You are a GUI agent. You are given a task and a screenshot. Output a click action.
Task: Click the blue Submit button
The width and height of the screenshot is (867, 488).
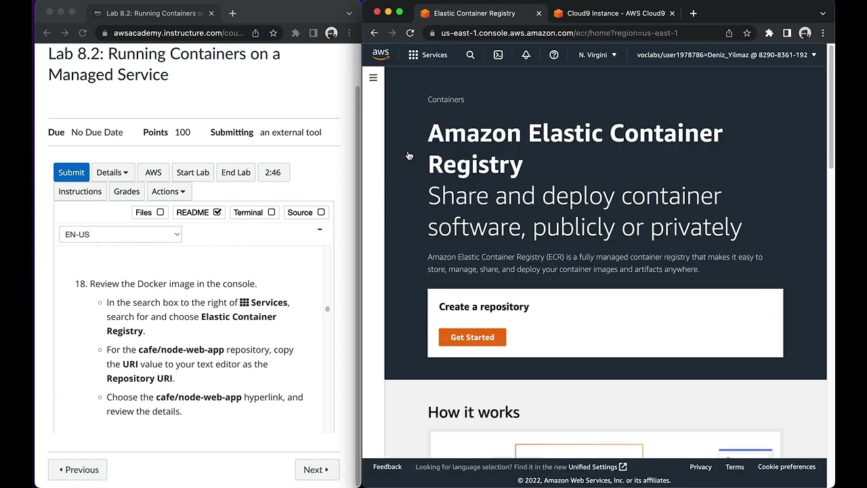click(x=71, y=172)
